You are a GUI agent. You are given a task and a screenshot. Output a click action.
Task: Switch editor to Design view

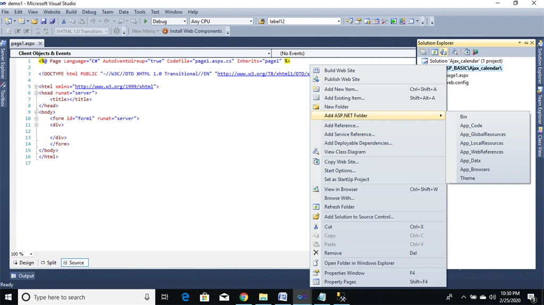pos(23,262)
